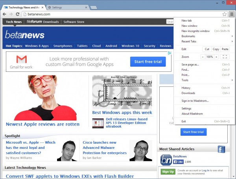The height and width of the screenshot is (179, 236).
Task: Open Microsoft vs. Apple loyalty article
Action: [31, 148]
